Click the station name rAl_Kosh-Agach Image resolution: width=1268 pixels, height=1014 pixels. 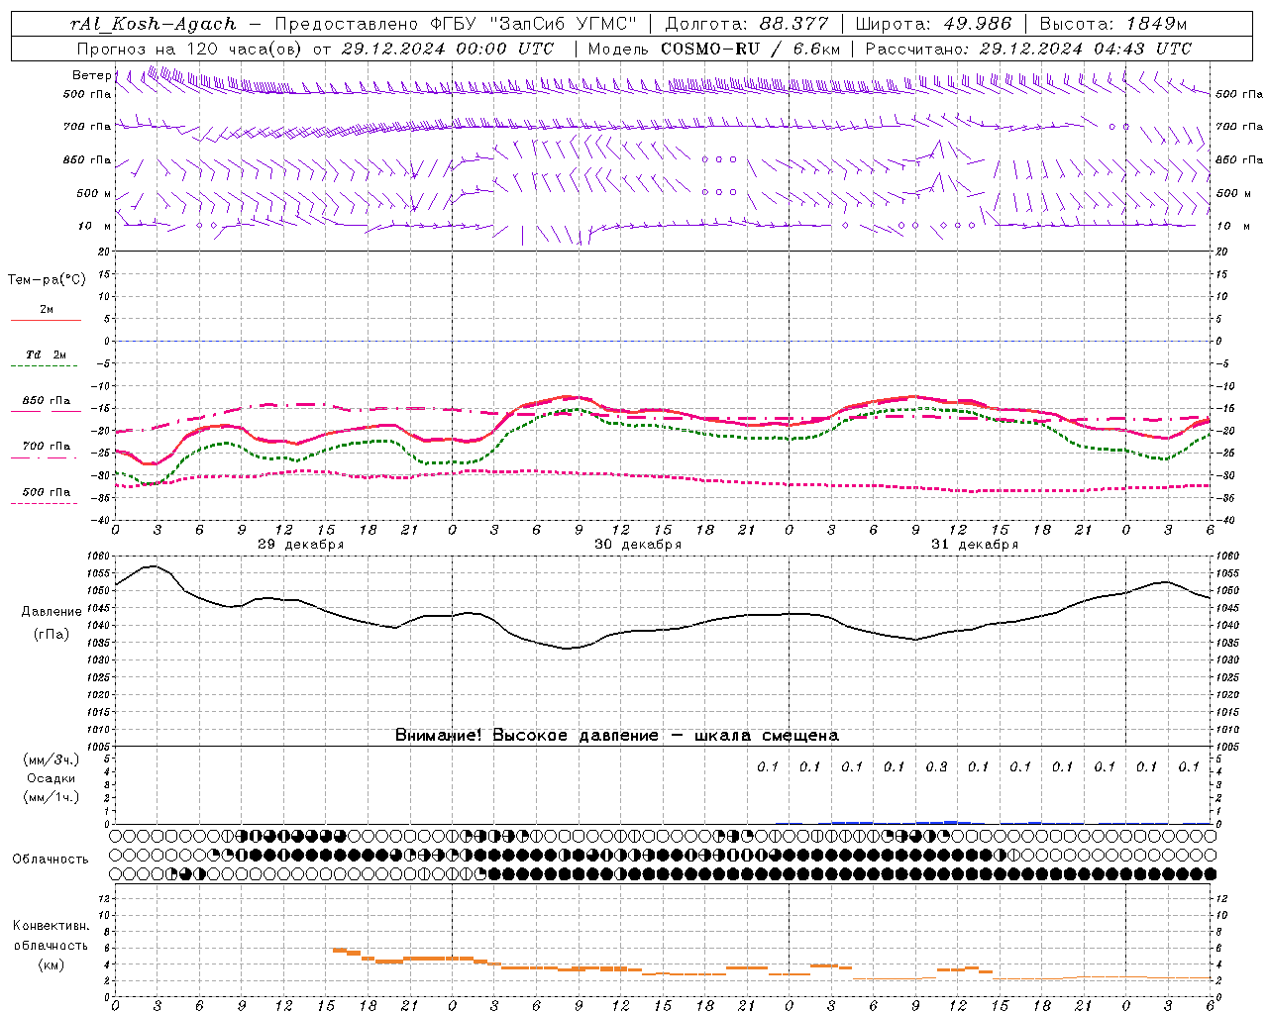tap(154, 24)
